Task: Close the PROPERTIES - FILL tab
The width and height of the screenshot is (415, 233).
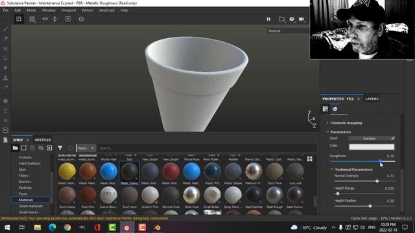Action: pyautogui.click(x=359, y=99)
